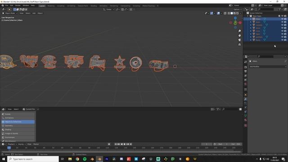Switch perspective/orthographic with the grid gizmo
This screenshot has width=288, height=162.
(239, 45)
